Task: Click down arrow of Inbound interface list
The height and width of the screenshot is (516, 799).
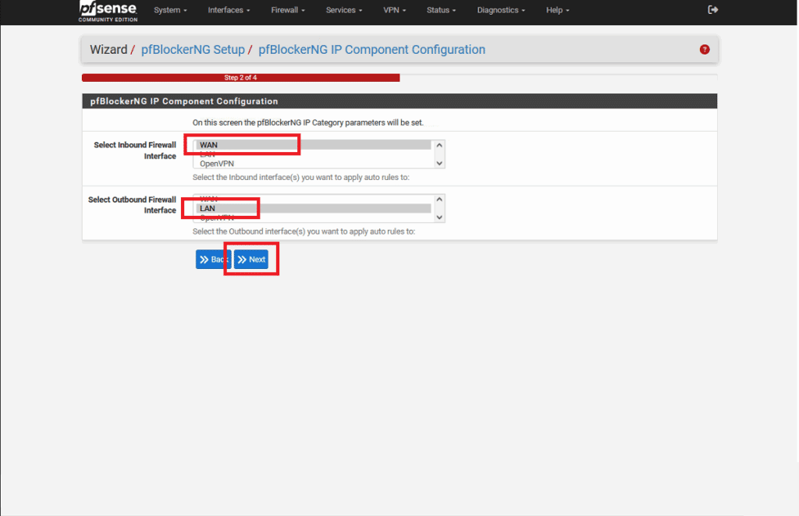Action: click(x=439, y=164)
